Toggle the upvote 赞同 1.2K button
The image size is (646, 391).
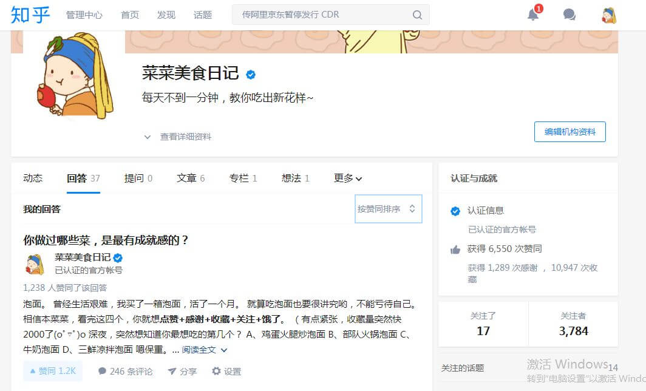point(52,371)
